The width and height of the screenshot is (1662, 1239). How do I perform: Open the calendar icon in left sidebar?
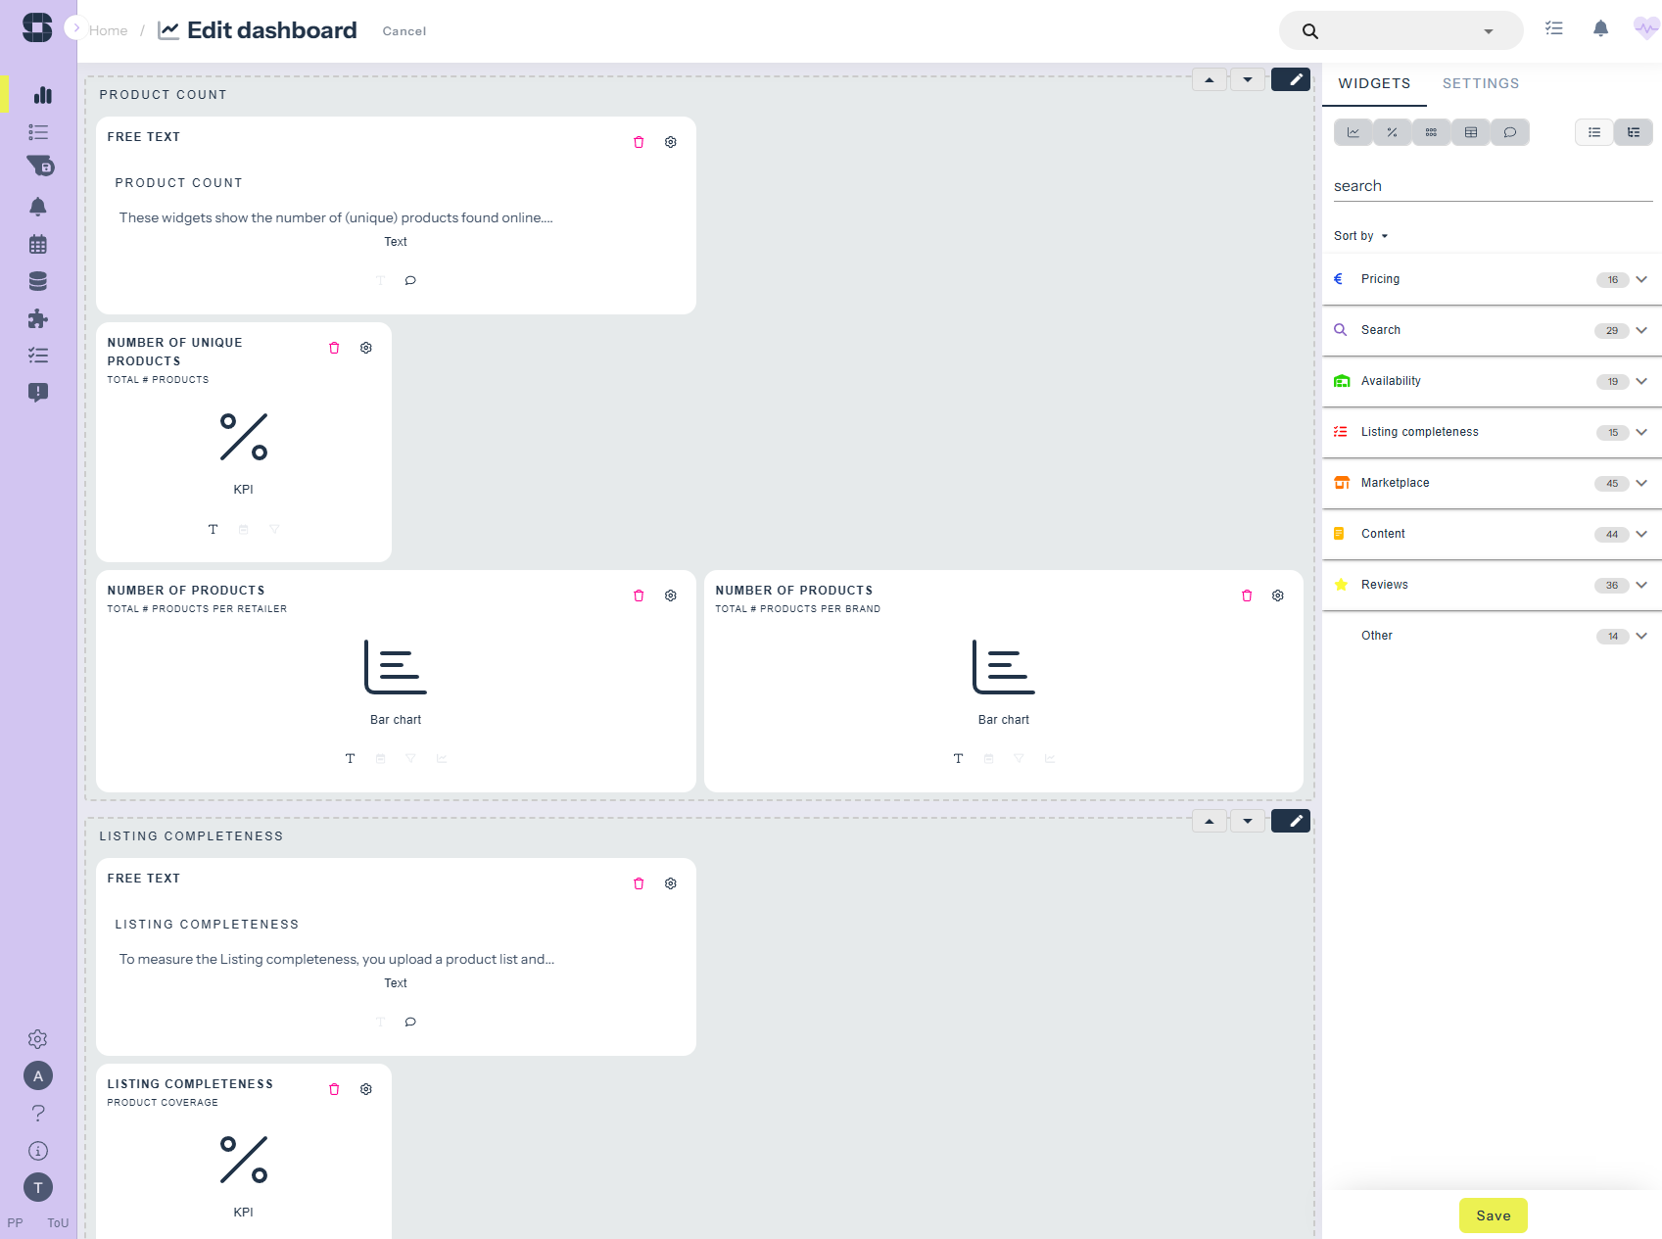(x=38, y=244)
